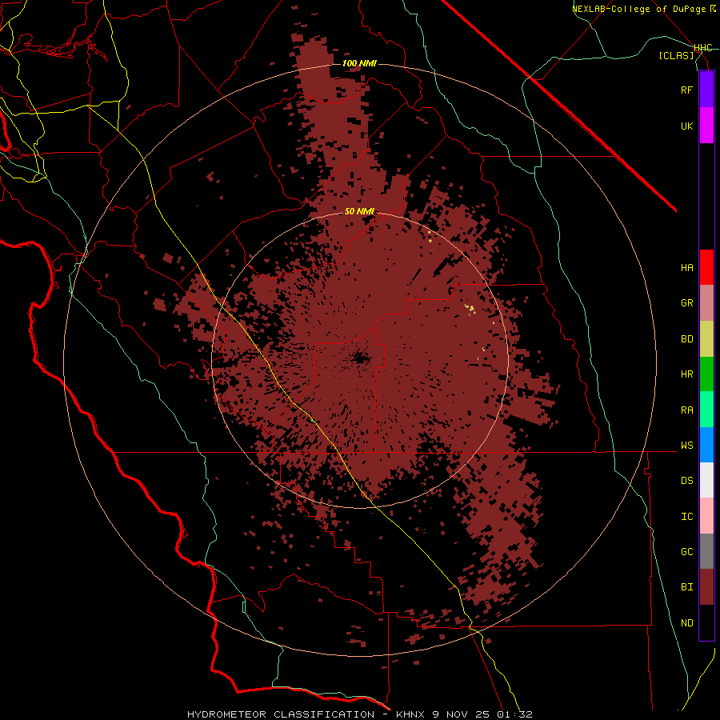This screenshot has height=720, width=720.
Task: Click the HHC product code label
Action: 702,48
